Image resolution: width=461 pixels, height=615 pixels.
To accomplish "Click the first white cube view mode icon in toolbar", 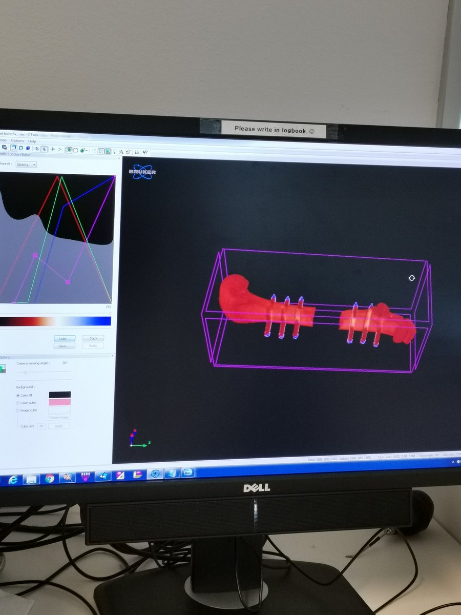I will tap(14, 148).
